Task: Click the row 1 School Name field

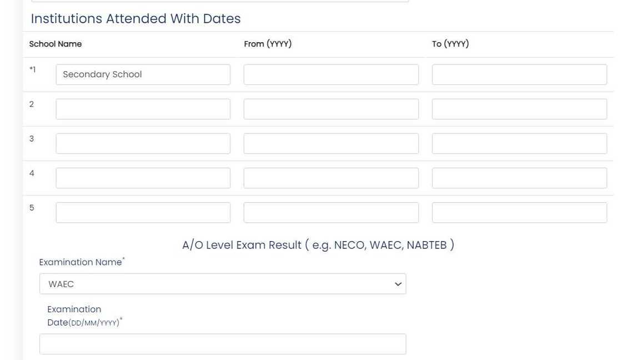Action: pyautogui.click(x=143, y=74)
